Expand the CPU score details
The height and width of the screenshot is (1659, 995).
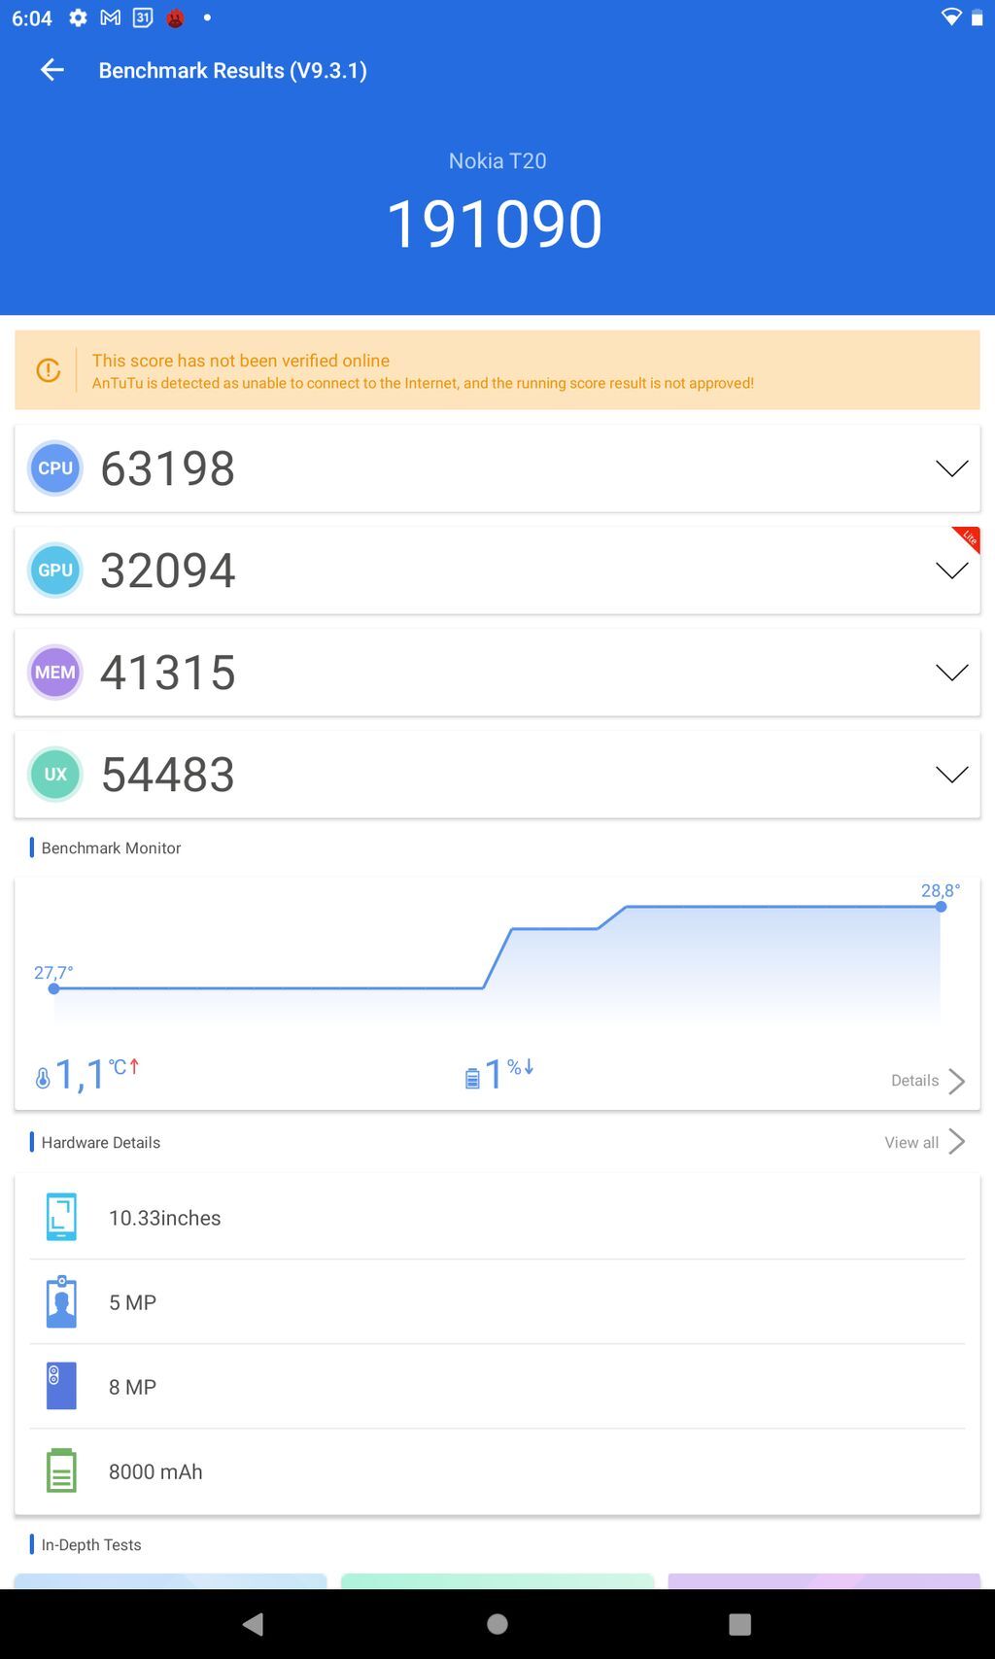click(951, 468)
